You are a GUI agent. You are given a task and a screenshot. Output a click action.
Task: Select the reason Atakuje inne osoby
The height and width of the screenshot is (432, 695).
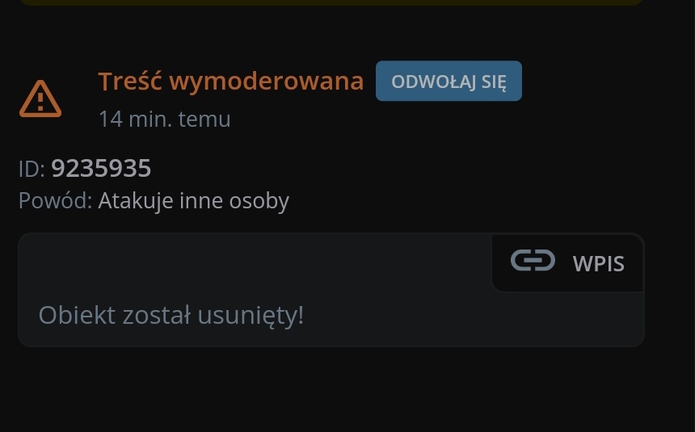(194, 201)
